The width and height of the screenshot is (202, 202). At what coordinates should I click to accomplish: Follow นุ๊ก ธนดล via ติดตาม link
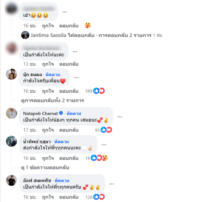point(53,75)
